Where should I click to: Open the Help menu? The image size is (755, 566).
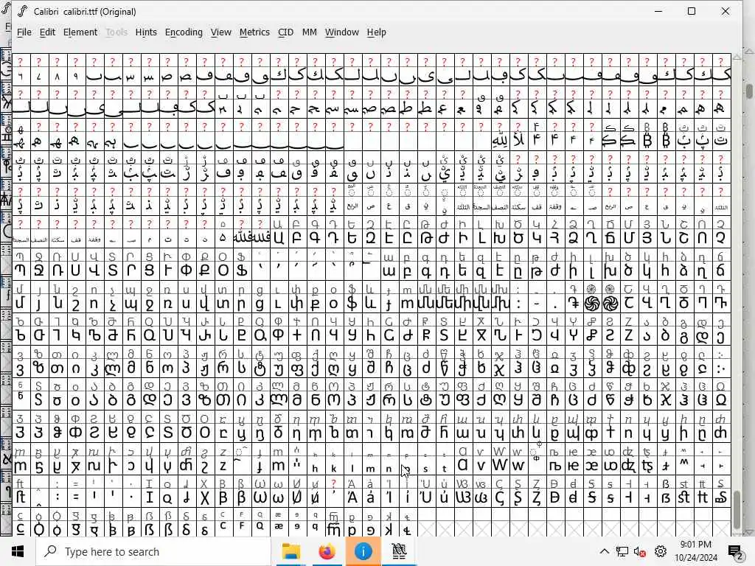(377, 32)
